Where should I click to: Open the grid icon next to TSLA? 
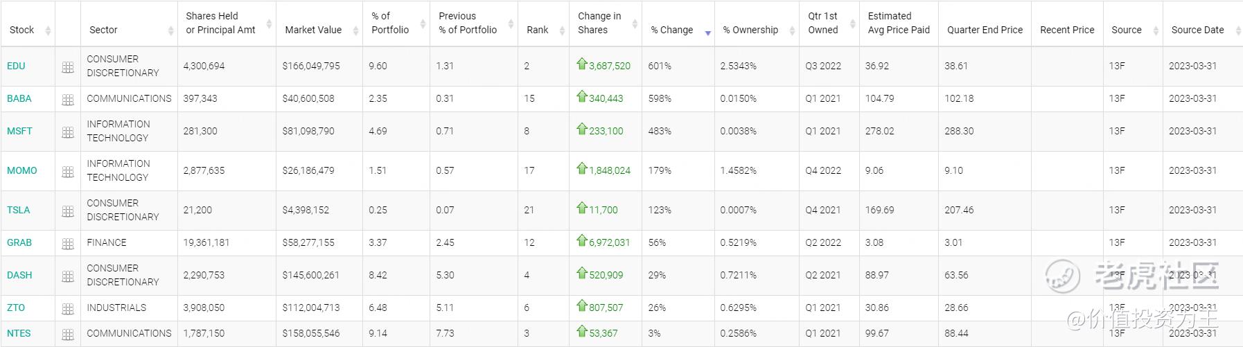coord(68,211)
